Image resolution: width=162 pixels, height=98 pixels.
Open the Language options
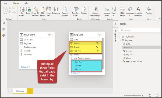coord(130,12)
